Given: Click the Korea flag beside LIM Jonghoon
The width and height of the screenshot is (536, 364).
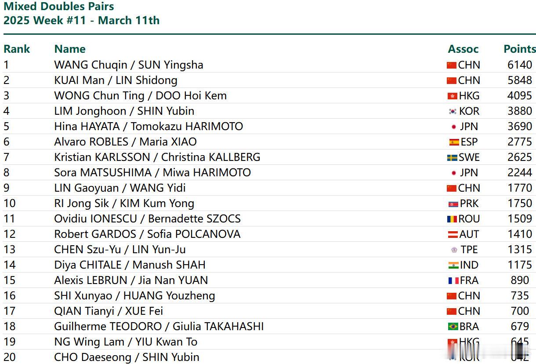Looking at the screenshot, I should click(x=453, y=111).
